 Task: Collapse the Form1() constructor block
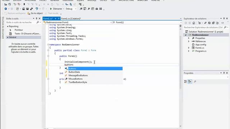[48, 56]
